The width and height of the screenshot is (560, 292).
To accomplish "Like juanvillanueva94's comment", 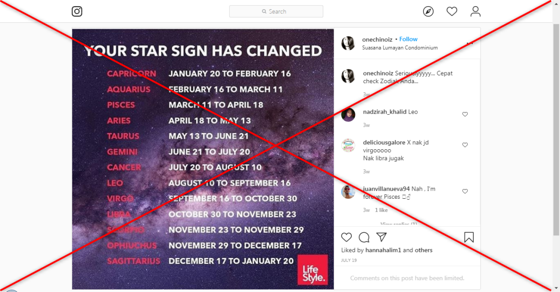I will point(465,191).
